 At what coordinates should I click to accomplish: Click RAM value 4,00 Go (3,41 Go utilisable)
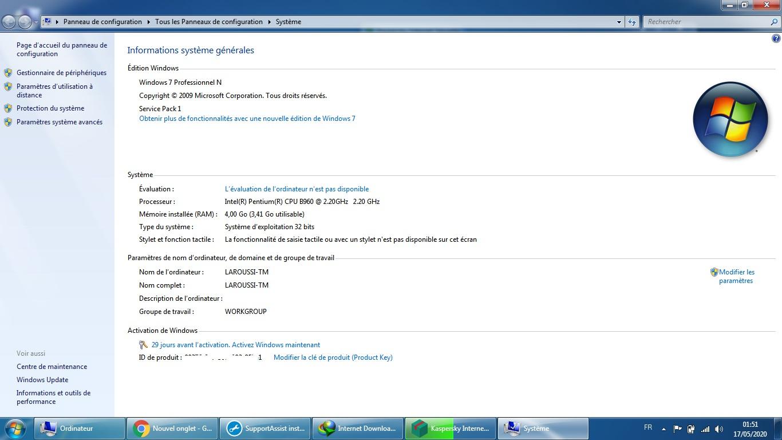point(264,214)
